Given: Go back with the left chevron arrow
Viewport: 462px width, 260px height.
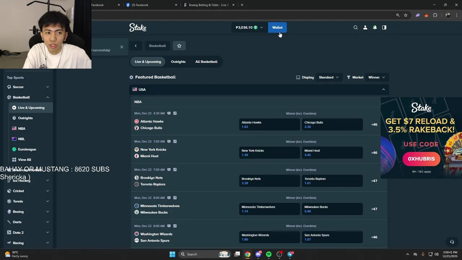Looking at the screenshot, I should point(136,46).
